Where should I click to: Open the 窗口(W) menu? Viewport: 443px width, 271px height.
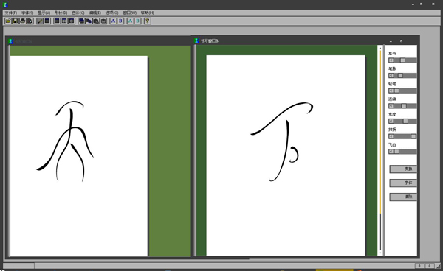[x=130, y=13]
